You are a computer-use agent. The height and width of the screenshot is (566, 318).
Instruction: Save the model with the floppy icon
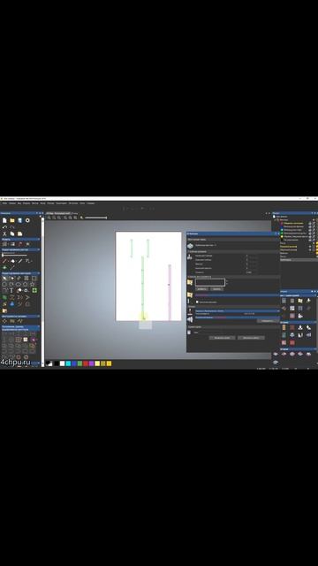pos(19,220)
